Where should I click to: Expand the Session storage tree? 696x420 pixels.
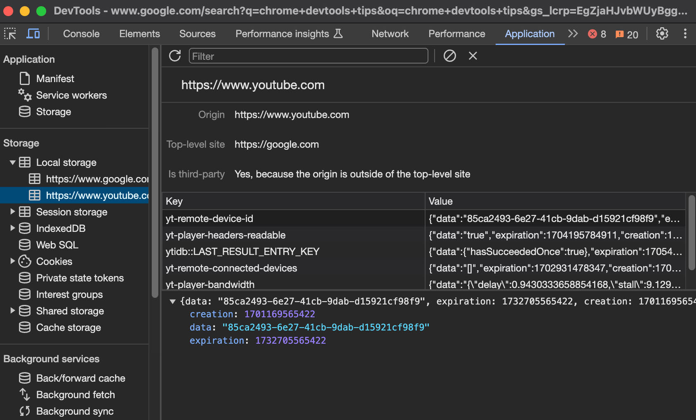click(x=13, y=212)
